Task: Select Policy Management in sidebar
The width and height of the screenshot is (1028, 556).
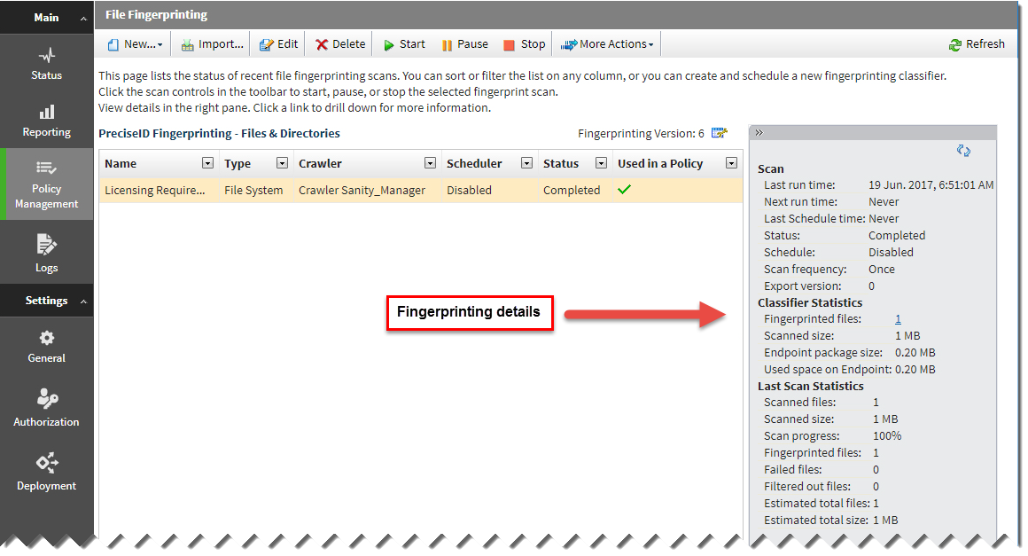Action: click(47, 185)
